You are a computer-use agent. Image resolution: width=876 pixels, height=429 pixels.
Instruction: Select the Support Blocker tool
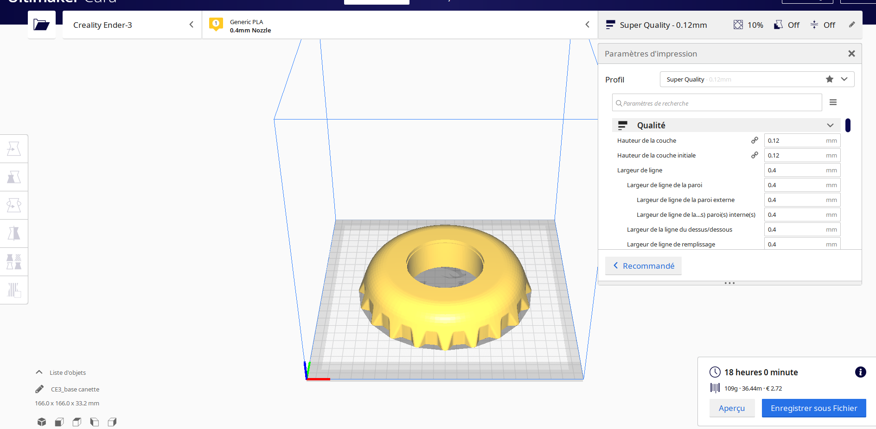point(14,290)
